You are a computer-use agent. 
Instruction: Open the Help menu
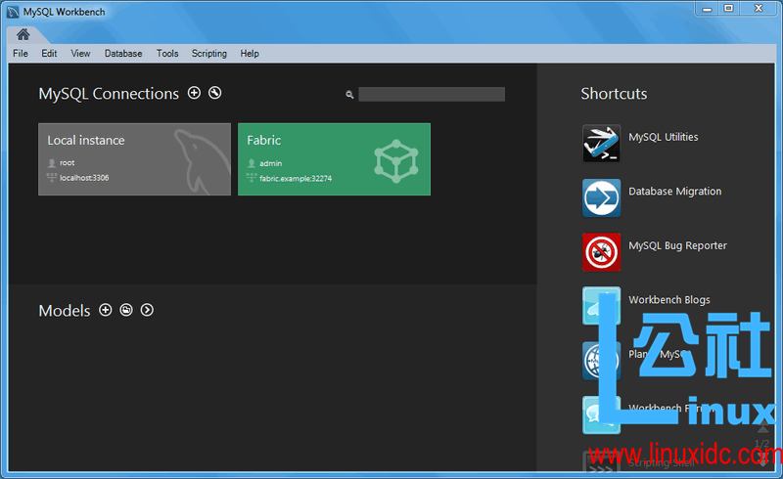click(250, 54)
